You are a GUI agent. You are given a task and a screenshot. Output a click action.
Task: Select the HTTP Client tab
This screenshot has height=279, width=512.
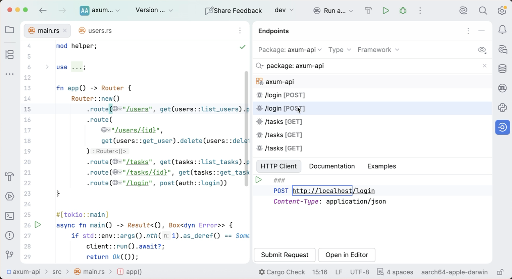tap(279, 166)
